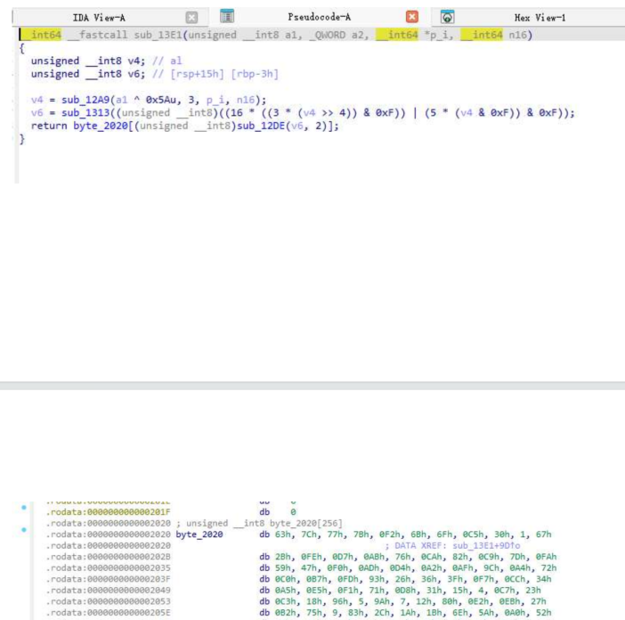Close the IDA View-A tab

pos(191,17)
